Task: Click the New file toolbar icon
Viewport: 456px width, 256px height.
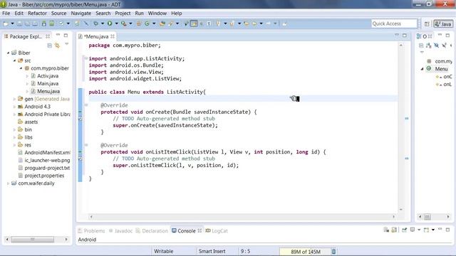Action: [x=6, y=23]
